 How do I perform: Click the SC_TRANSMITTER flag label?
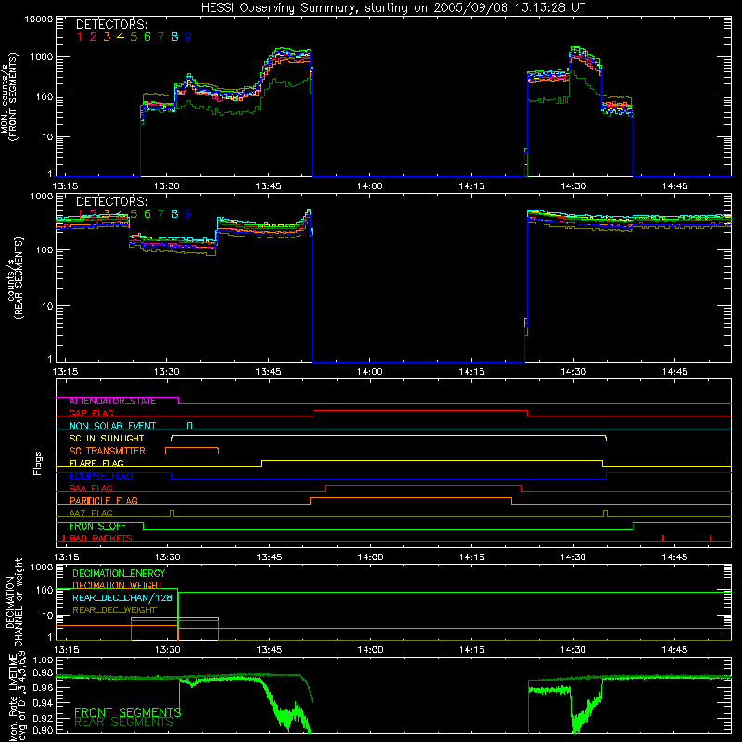click(x=108, y=451)
